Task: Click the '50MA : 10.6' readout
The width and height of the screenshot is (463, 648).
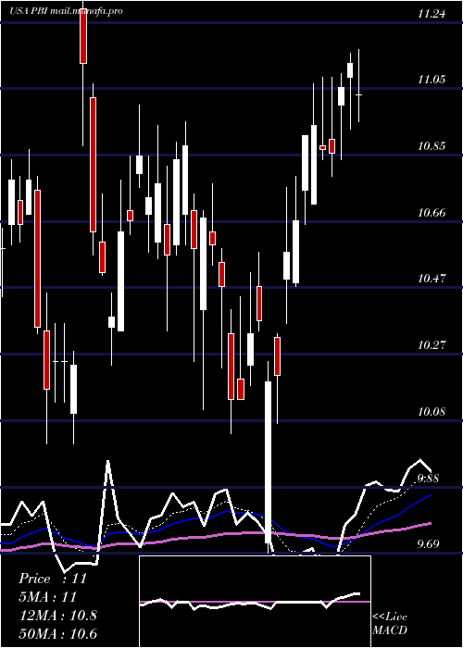Action: 58,633
